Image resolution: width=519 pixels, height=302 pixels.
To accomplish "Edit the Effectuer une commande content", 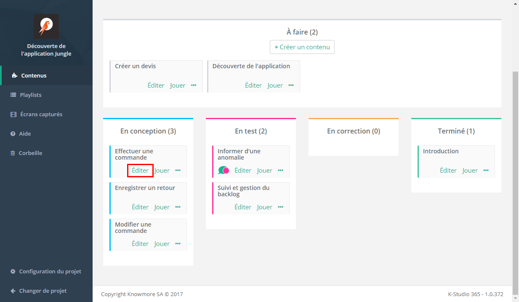I will click(140, 171).
